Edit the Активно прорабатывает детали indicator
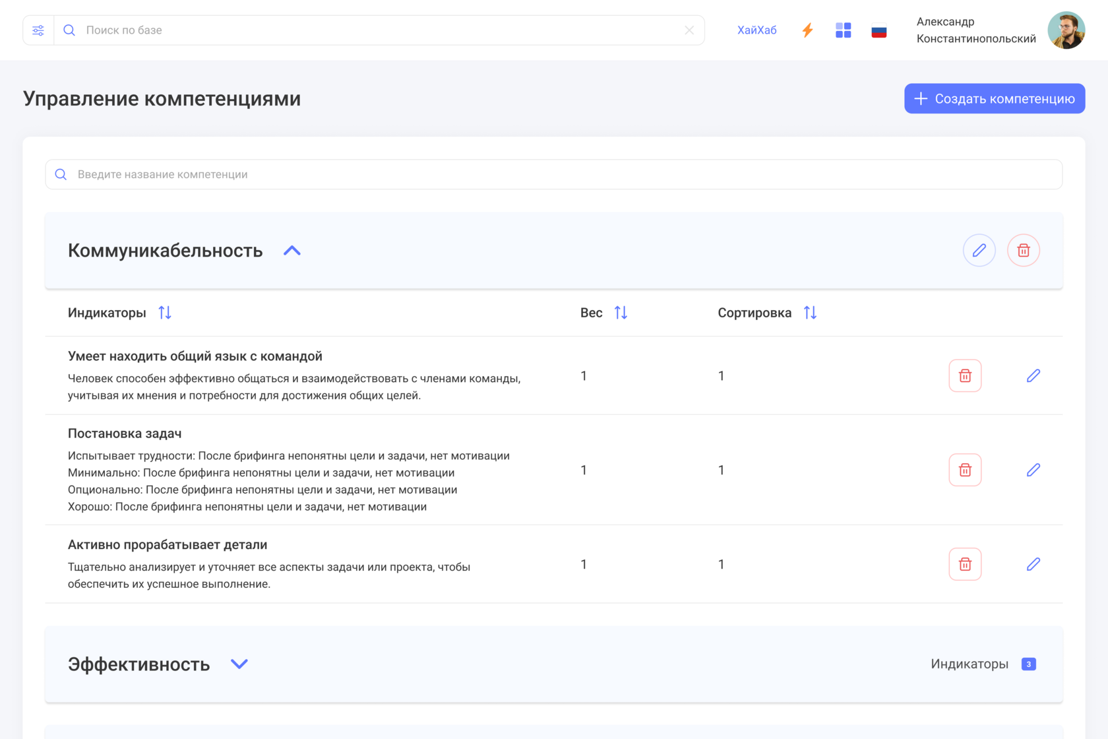This screenshot has height=739, width=1108. (x=1033, y=564)
